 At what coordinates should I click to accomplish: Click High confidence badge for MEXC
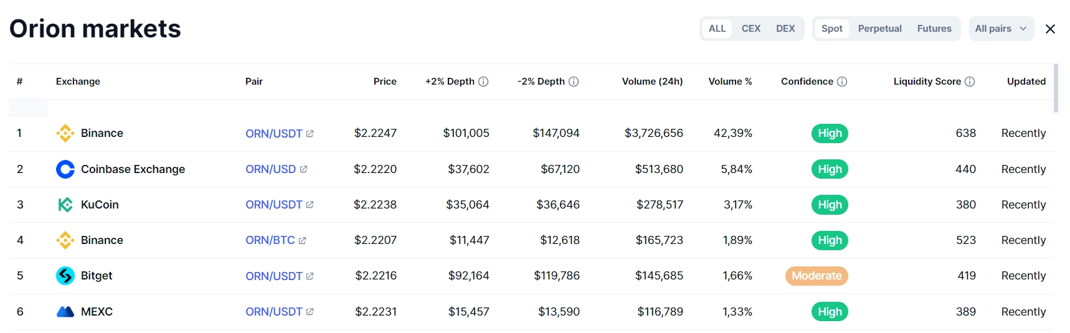coord(830,312)
